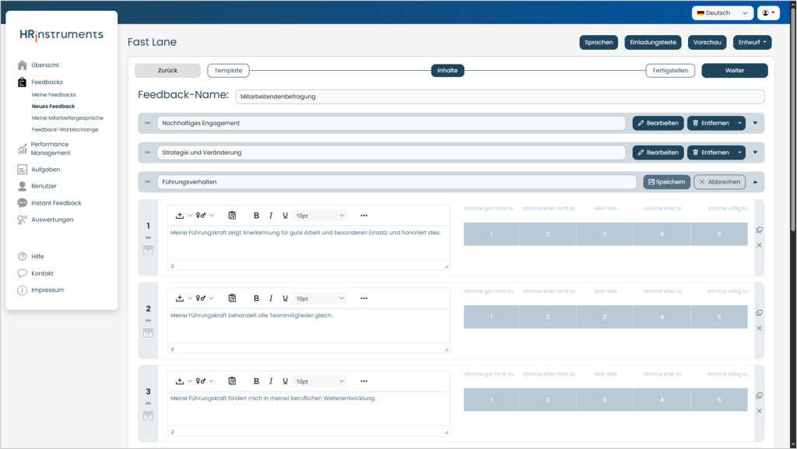Click the Hilfe question mark icon
The width and height of the screenshot is (797, 449).
point(22,257)
